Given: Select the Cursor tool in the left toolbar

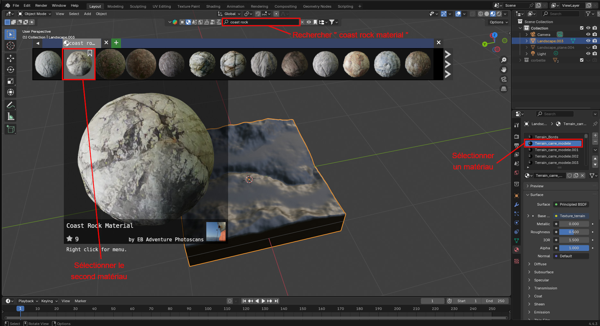Looking at the screenshot, I should tap(11, 46).
